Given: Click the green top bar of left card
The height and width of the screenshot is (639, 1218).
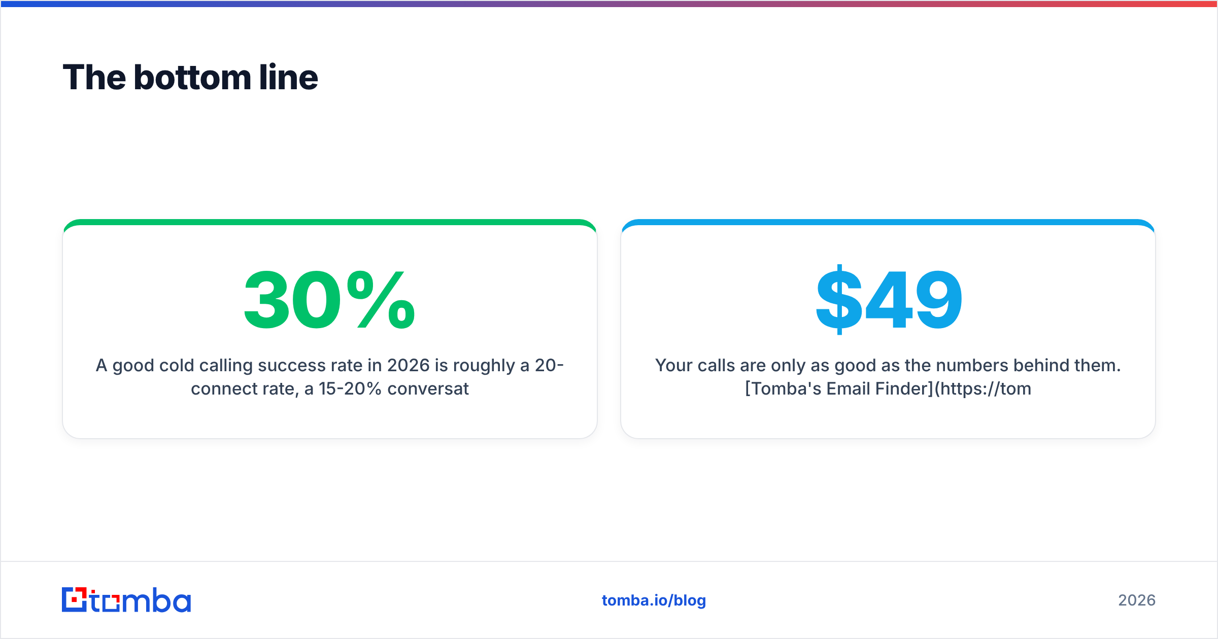Looking at the screenshot, I should (329, 222).
